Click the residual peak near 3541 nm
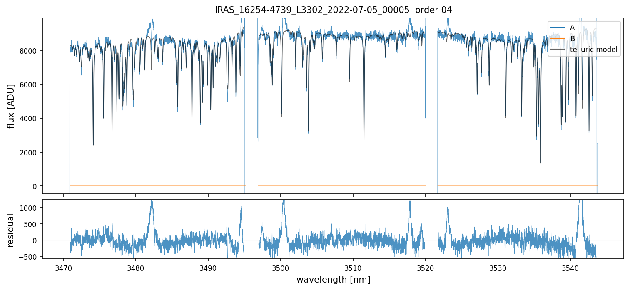 (580, 202)
